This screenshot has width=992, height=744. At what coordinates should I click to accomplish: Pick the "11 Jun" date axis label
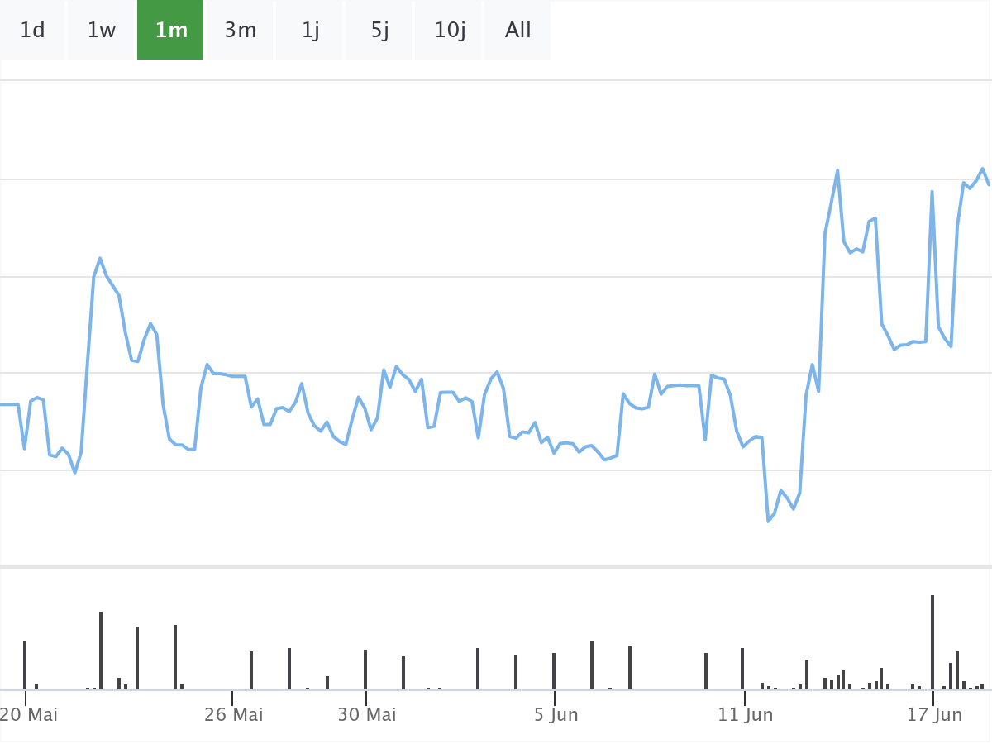(746, 714)
